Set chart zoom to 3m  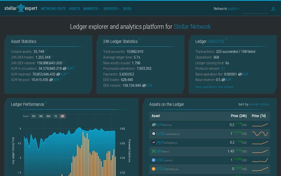pos(41,116)
